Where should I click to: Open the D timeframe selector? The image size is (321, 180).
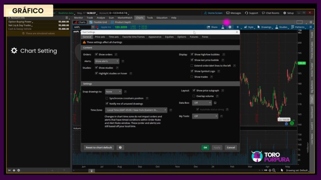click(x=238, y=27)
